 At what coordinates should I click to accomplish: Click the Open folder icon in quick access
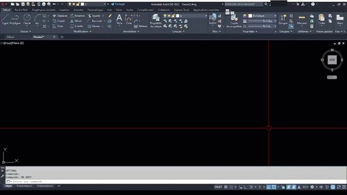tap(18, 4)
